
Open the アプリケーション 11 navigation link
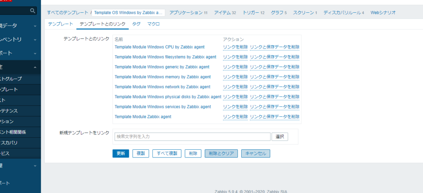(x=188, y=13)
